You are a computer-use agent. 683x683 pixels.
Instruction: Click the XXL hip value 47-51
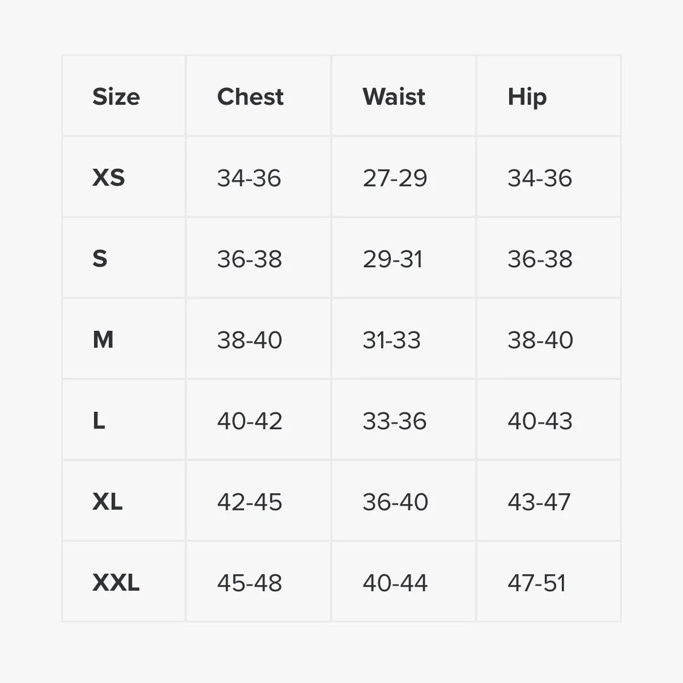click(537, 583)
